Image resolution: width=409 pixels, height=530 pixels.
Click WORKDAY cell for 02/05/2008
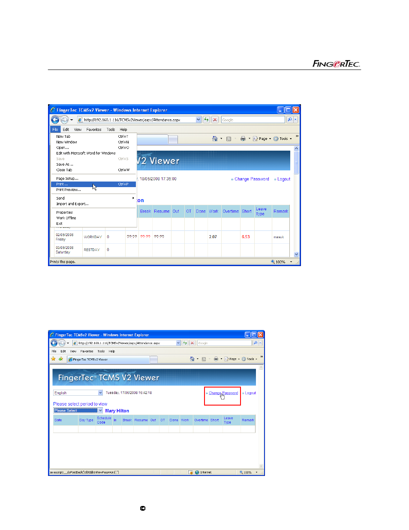(93, 237)
